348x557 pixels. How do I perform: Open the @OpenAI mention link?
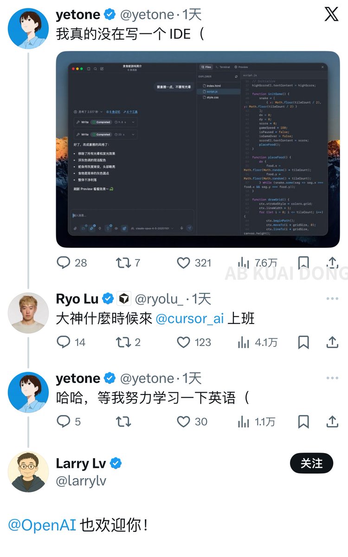click(42, 525)
